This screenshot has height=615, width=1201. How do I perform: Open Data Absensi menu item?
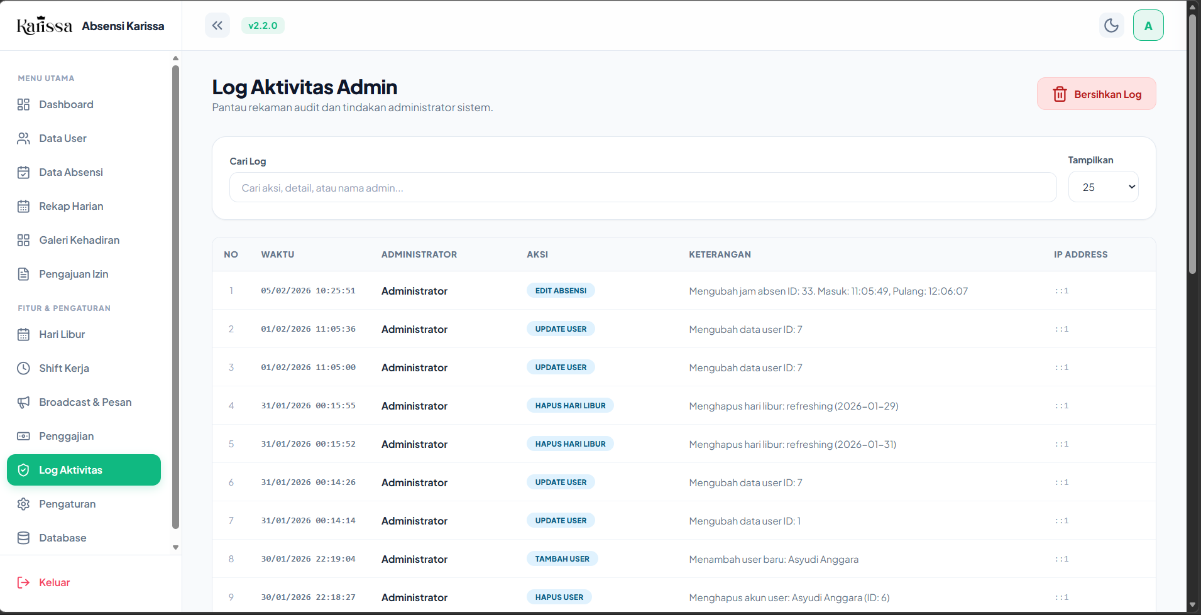tap(84, 172)
